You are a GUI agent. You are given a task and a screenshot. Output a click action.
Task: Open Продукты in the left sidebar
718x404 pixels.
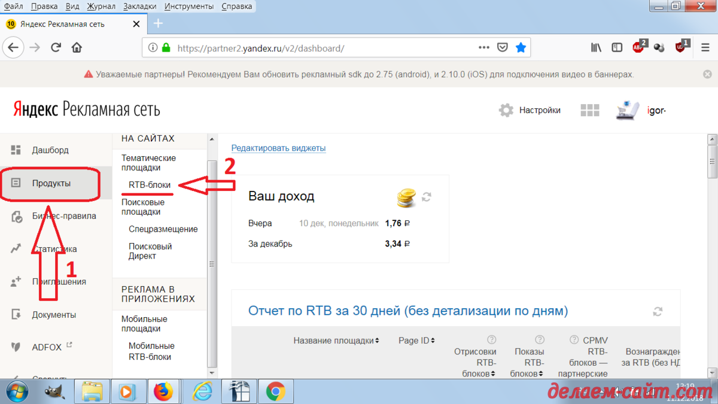tap(51, 183)
